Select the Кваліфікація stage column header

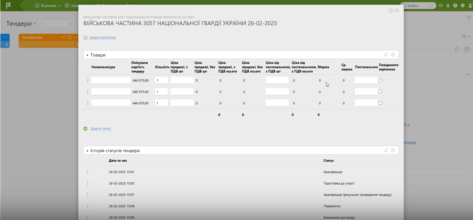coord(32,37)
